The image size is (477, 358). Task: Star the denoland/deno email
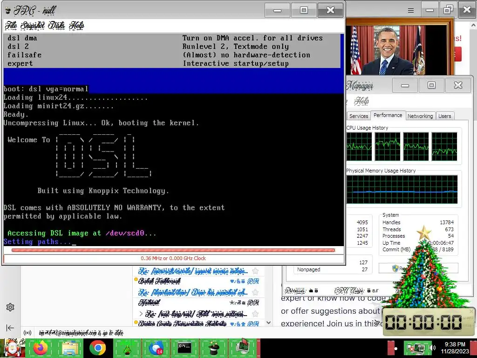255,292
